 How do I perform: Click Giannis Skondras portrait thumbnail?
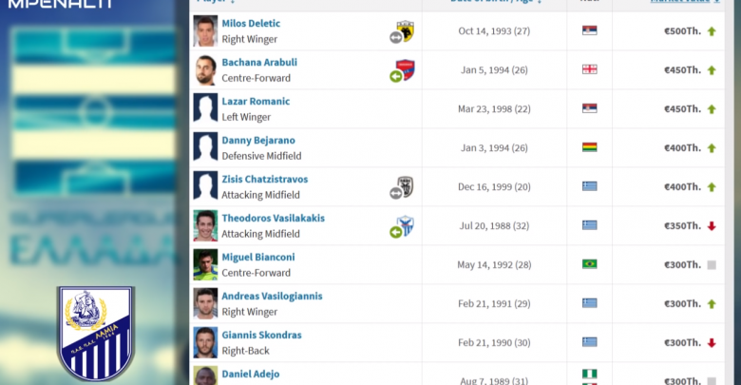205,342
